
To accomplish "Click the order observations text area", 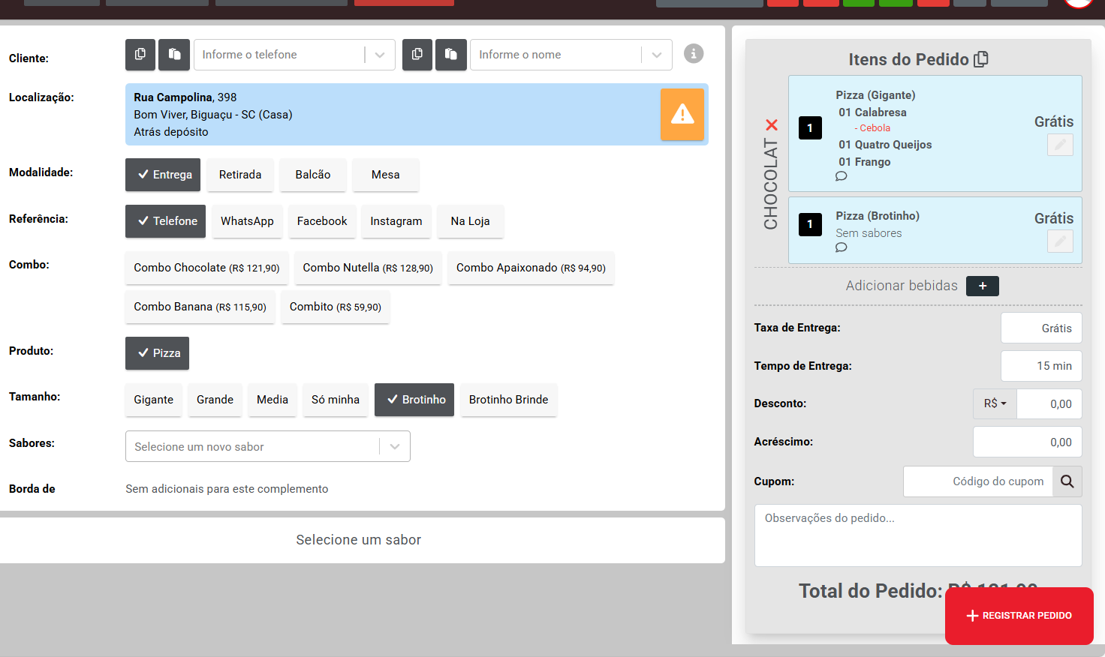I will coord(917,535).
